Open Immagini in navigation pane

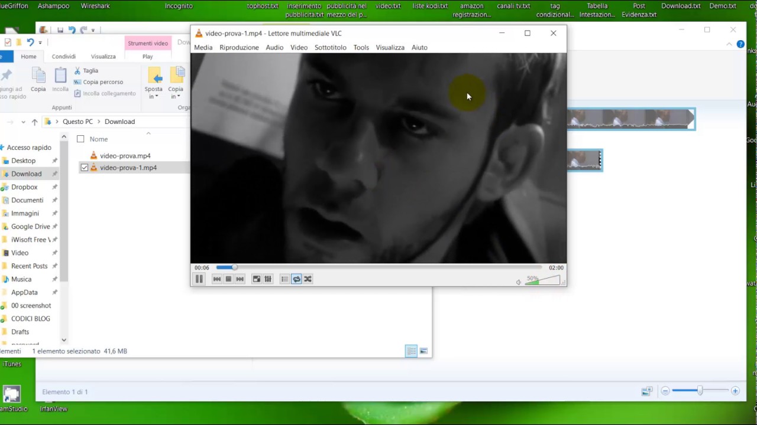click(x=25, y=213)
